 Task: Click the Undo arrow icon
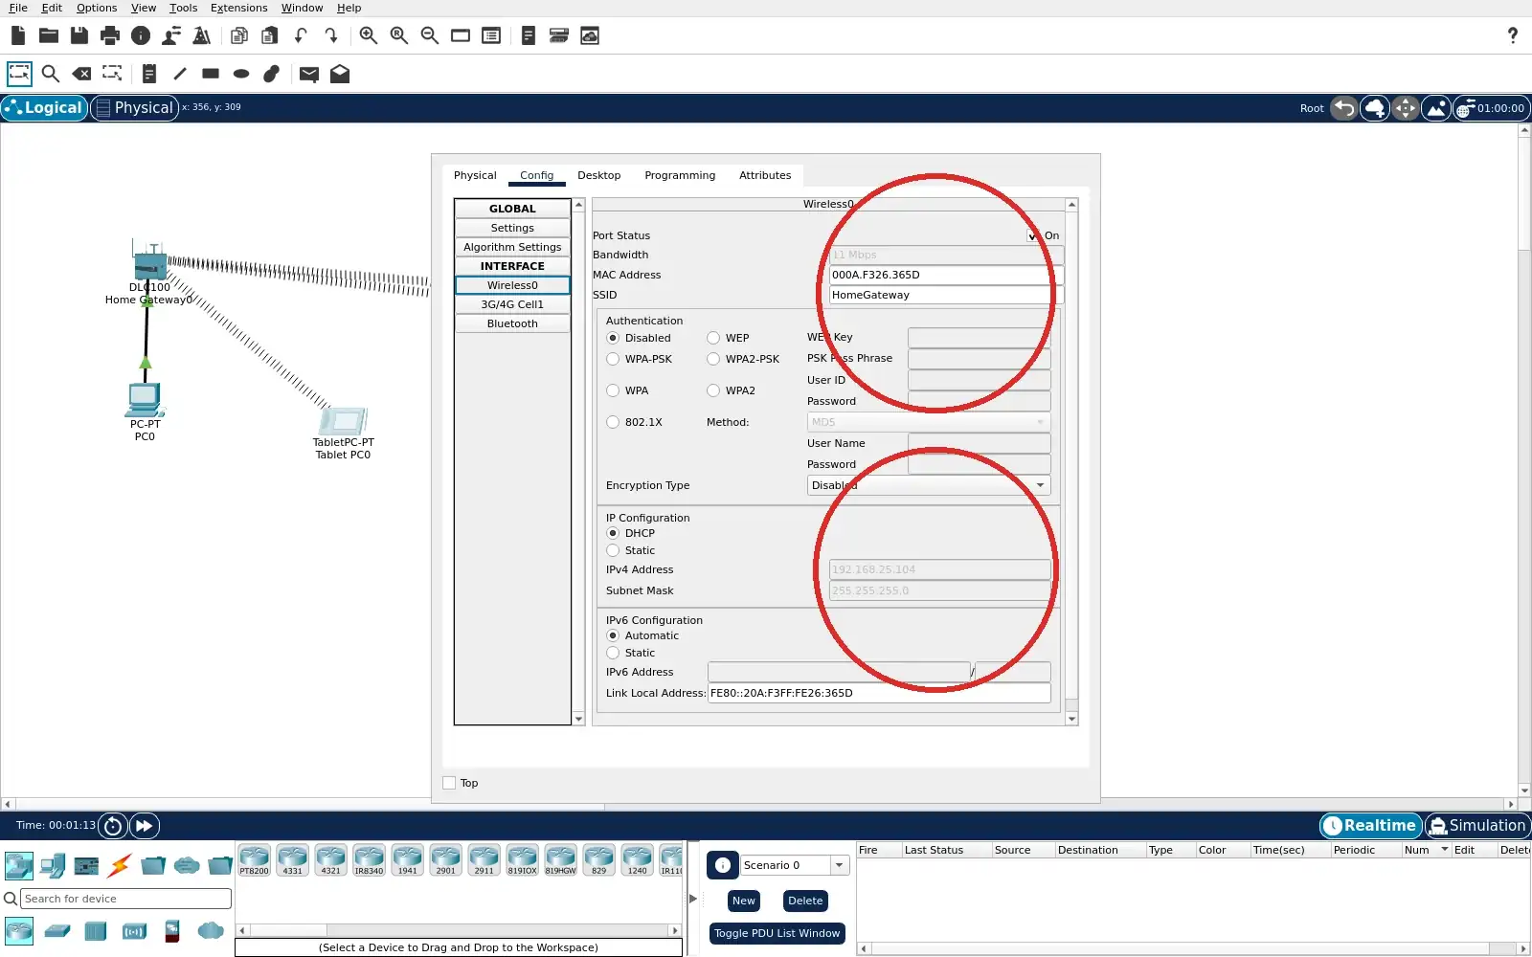tap(301, 35)
